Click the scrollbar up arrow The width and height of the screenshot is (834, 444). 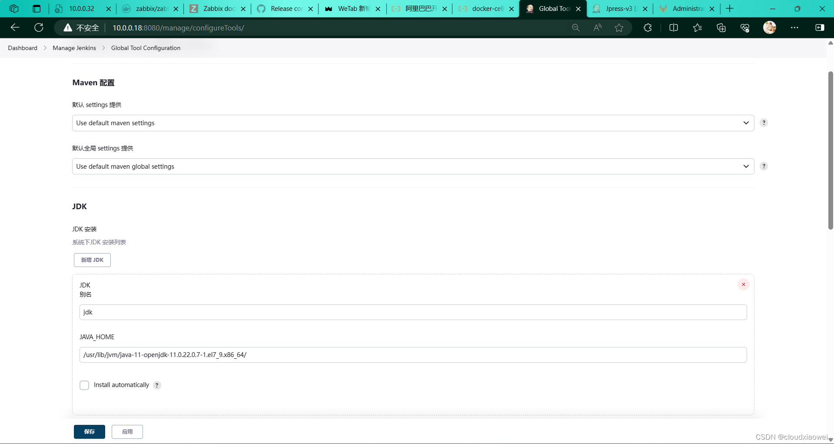(x=831, y=43)
